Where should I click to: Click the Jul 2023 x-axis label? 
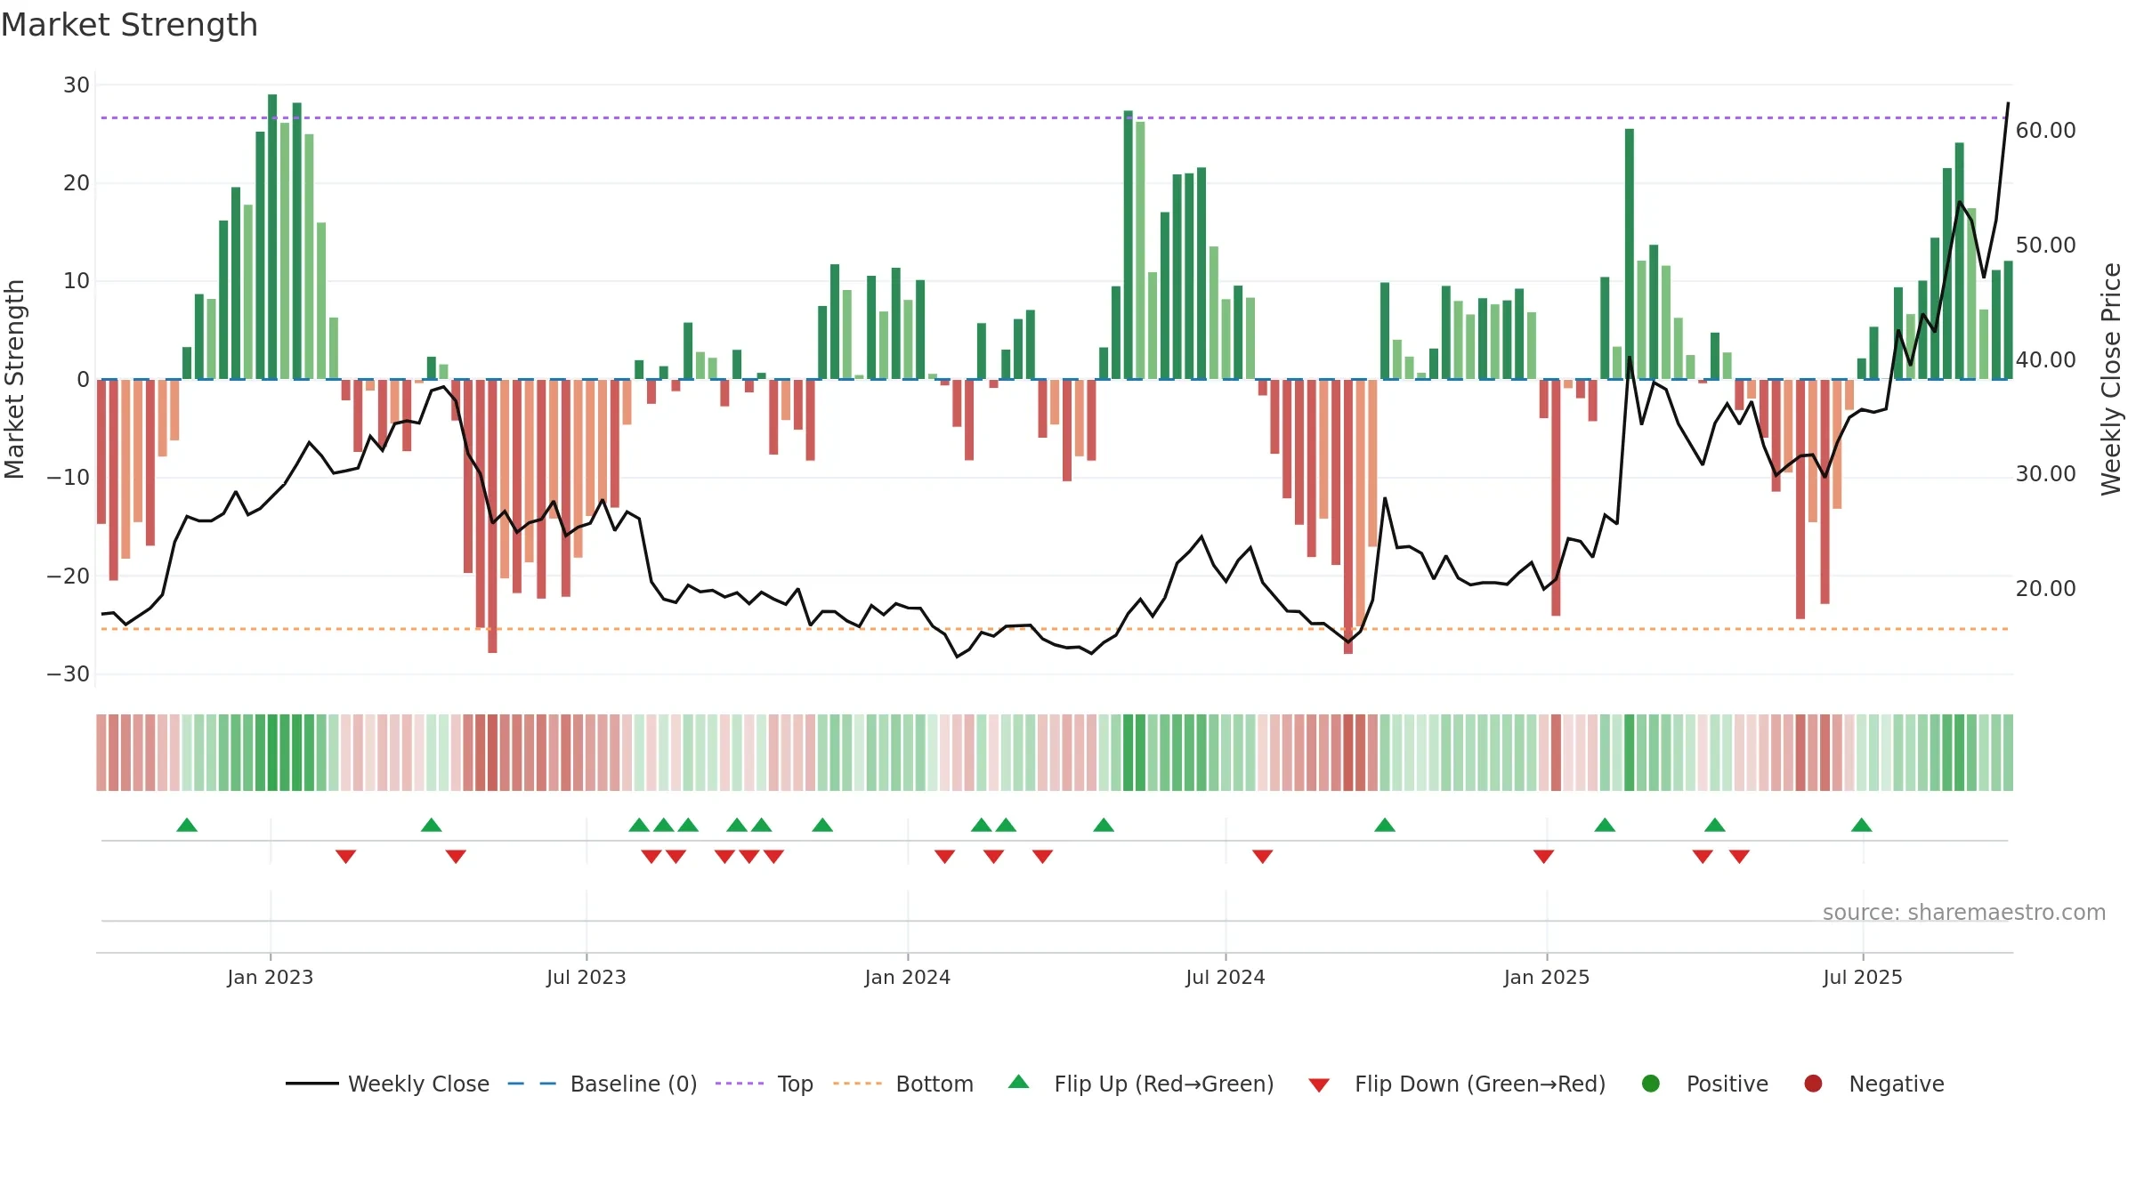(x=587, y=978)
